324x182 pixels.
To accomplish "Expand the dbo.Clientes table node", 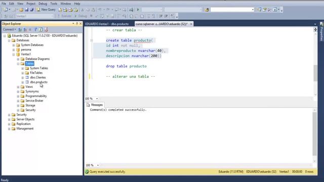I will tap(23, 77).
